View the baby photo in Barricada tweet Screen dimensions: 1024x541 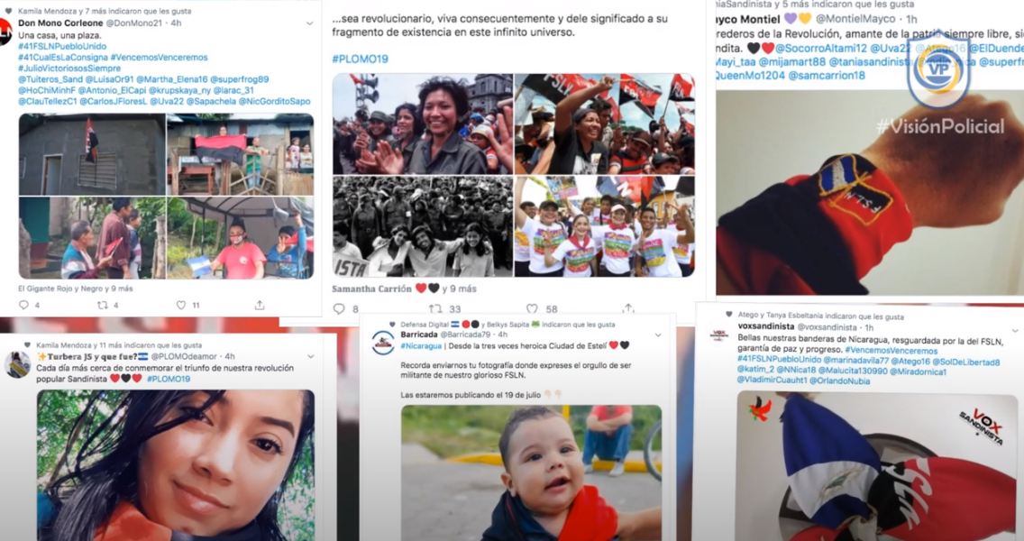coord(531,472)
